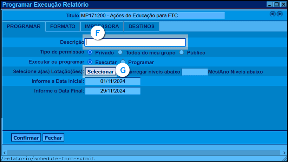This screenshot has height=162, width=288.
Task: Click the Mês/Ano Níveis abaixo field
Action: [195, 72]
